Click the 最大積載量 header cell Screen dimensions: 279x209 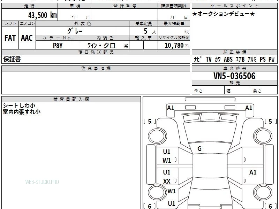174,23
